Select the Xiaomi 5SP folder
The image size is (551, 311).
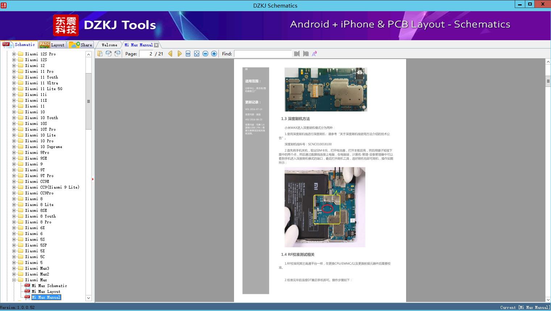coord(36,245)
